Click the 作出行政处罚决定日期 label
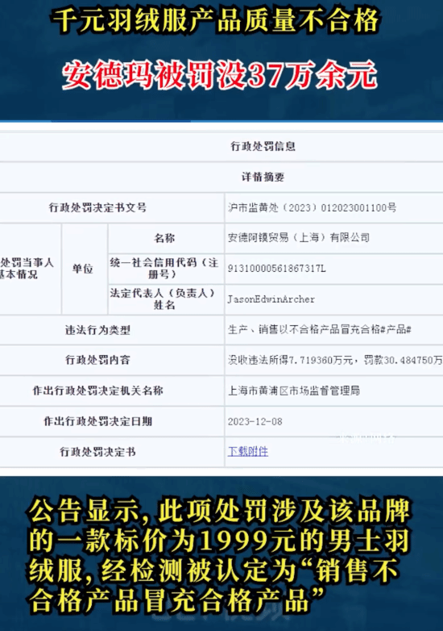443x631 pixels. coord(97,421)
